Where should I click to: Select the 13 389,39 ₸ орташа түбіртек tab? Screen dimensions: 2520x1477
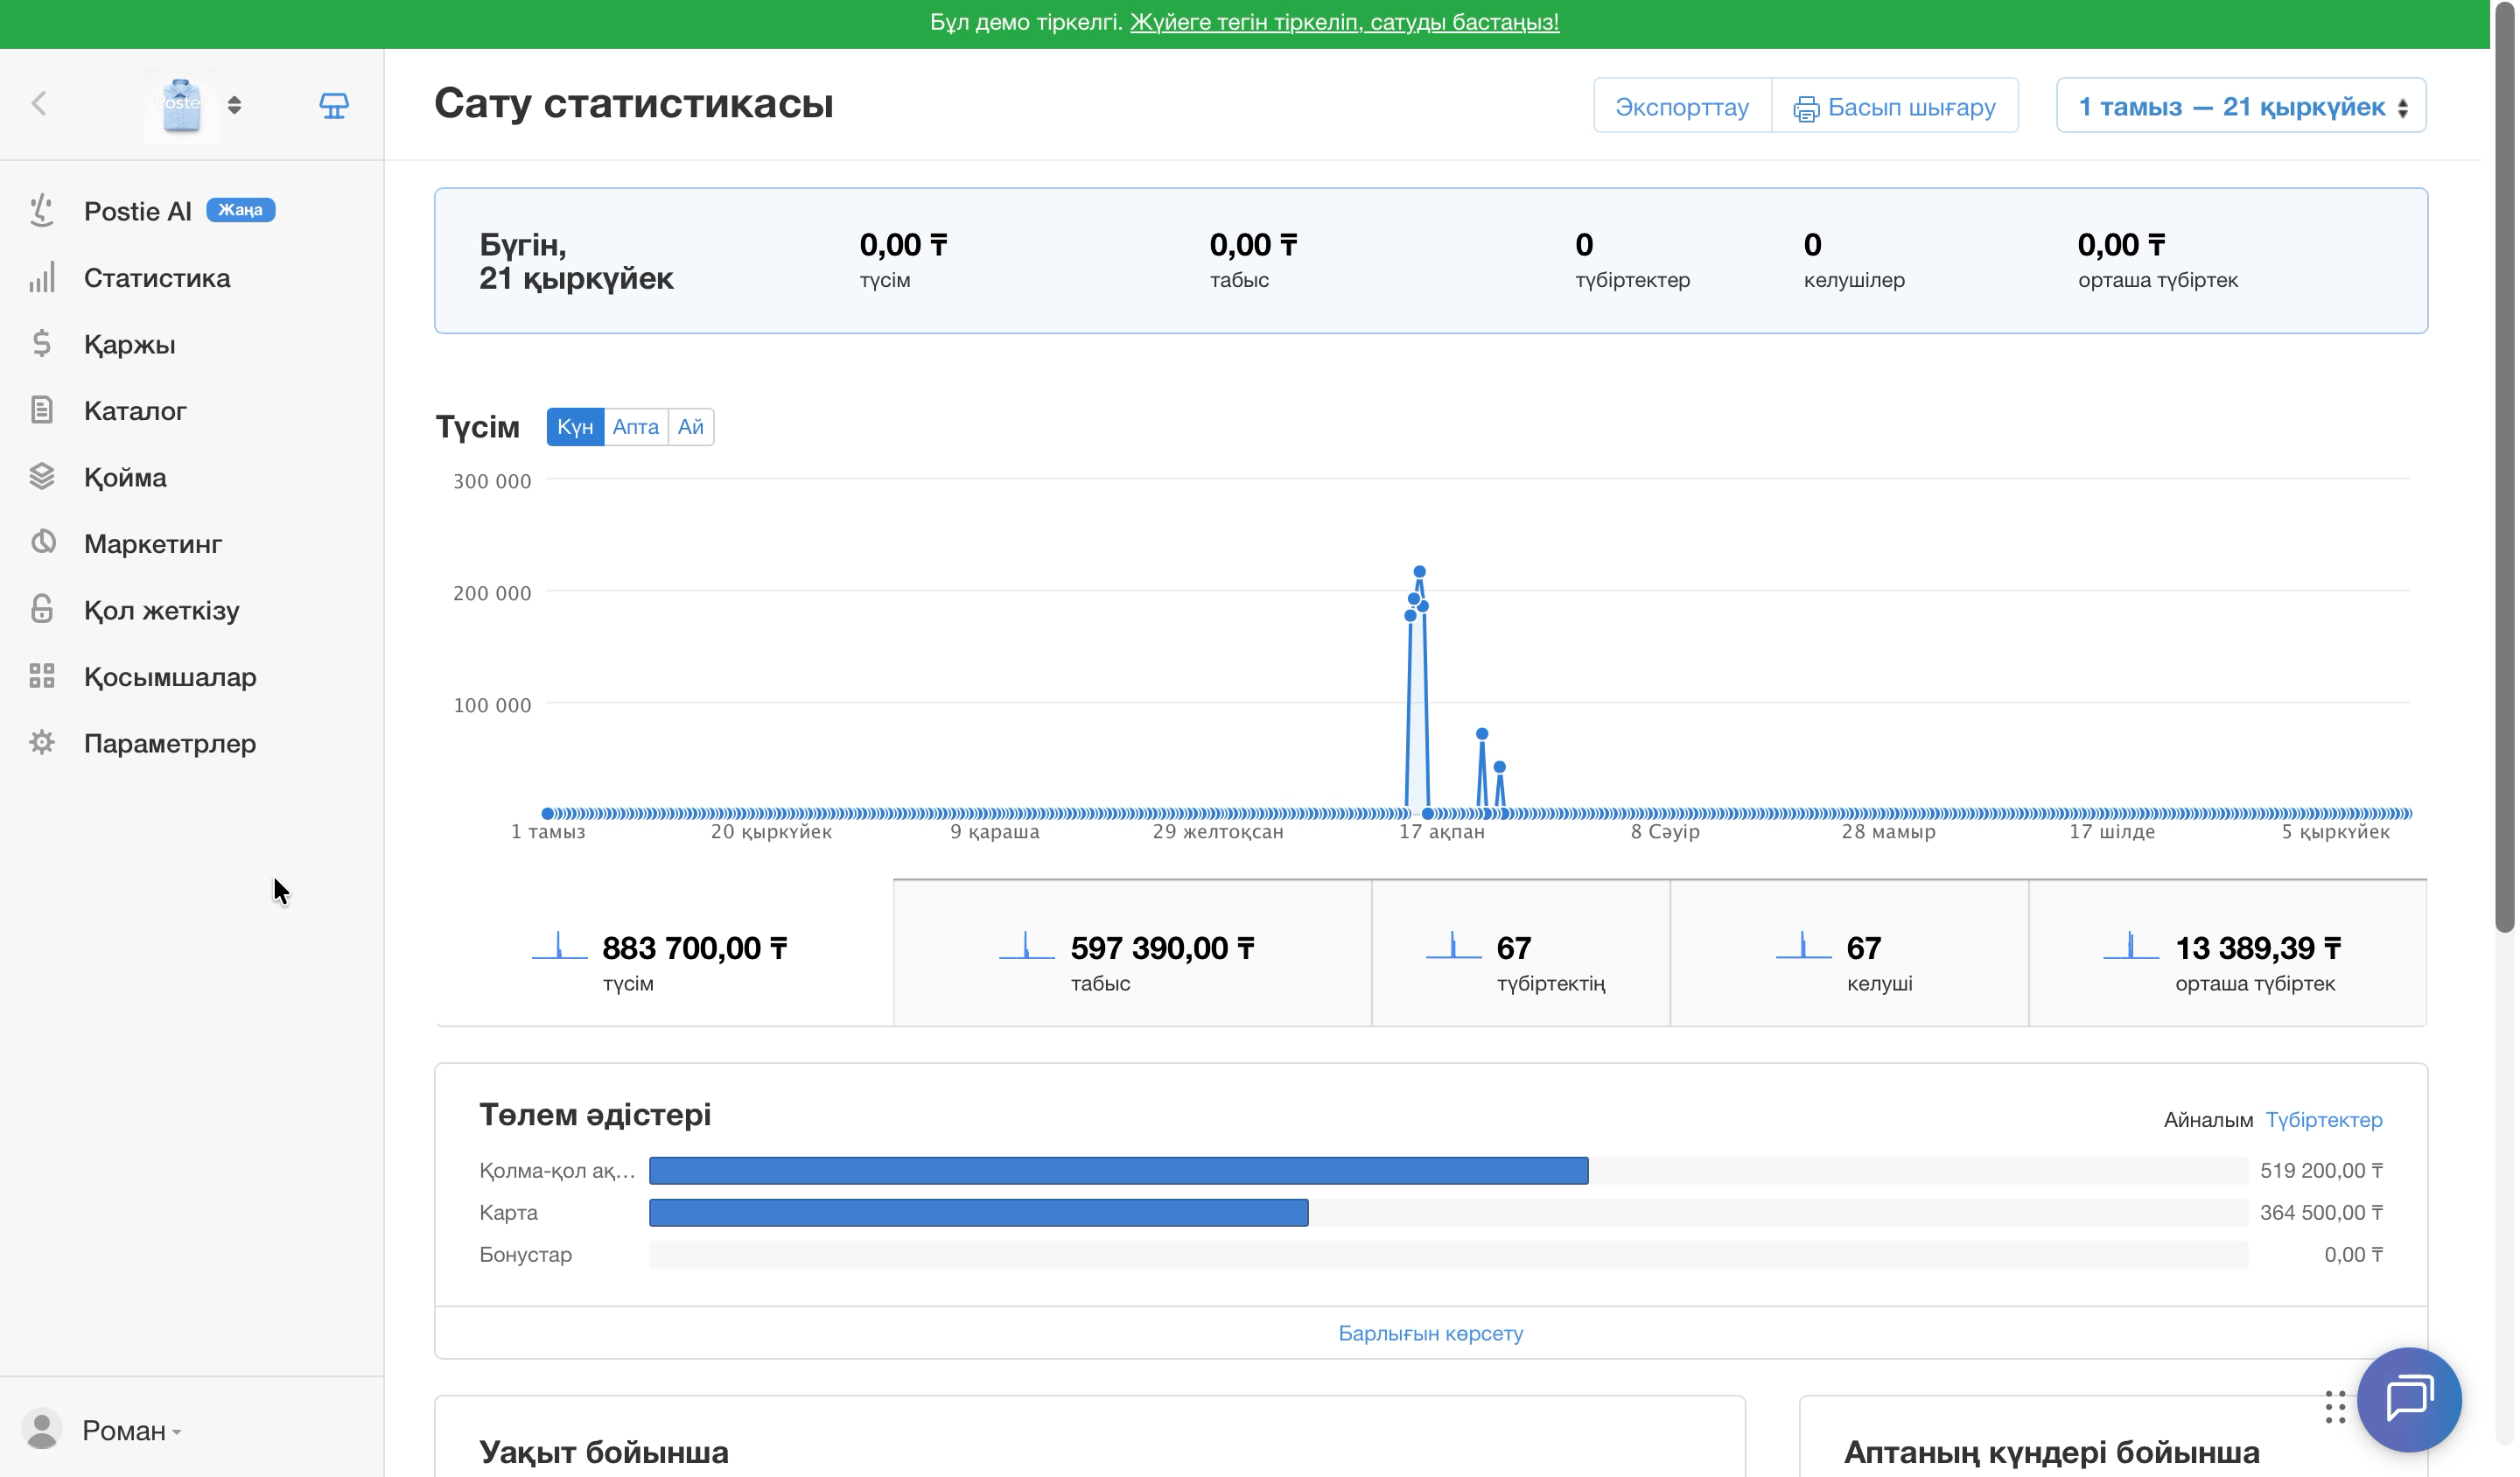pyautogui.click(x=2227, y=953)
